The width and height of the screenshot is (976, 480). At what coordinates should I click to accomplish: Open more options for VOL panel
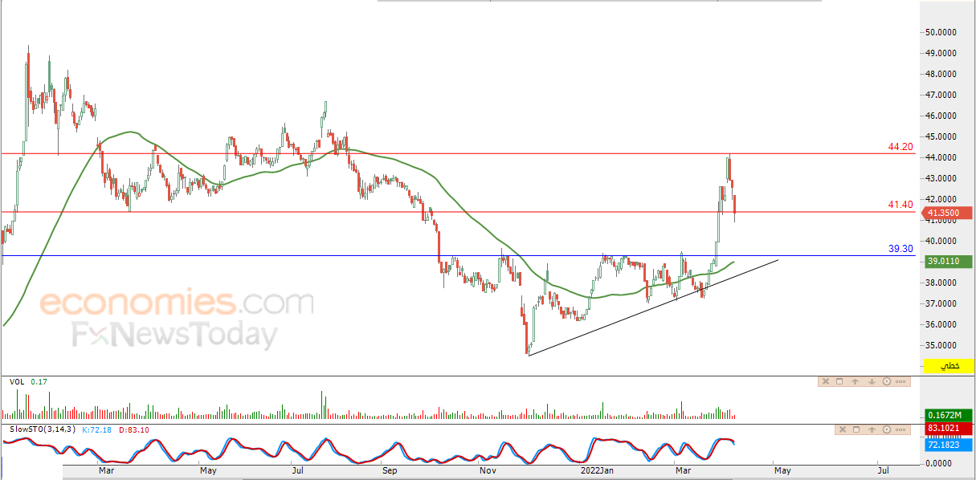[900, 382]
